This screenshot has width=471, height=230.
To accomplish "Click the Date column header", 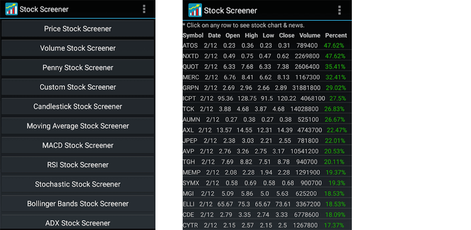I will (x=214, y=35).
